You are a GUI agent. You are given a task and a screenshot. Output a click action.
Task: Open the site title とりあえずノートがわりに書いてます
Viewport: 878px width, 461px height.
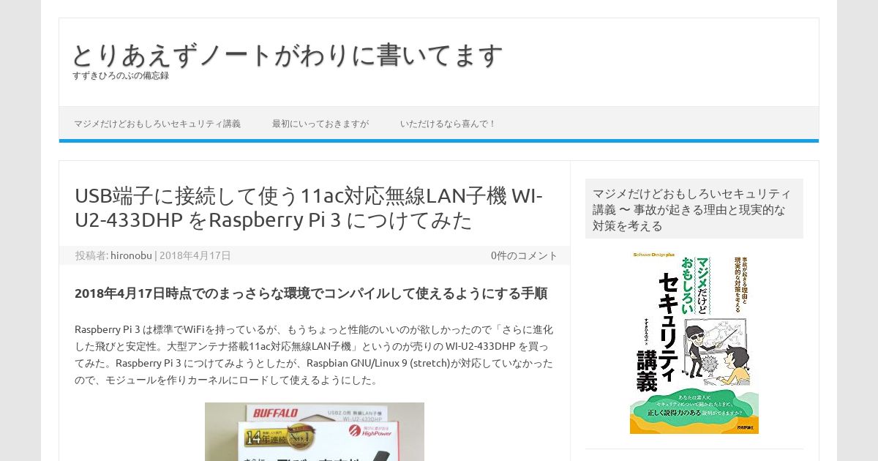pos(288,55)
